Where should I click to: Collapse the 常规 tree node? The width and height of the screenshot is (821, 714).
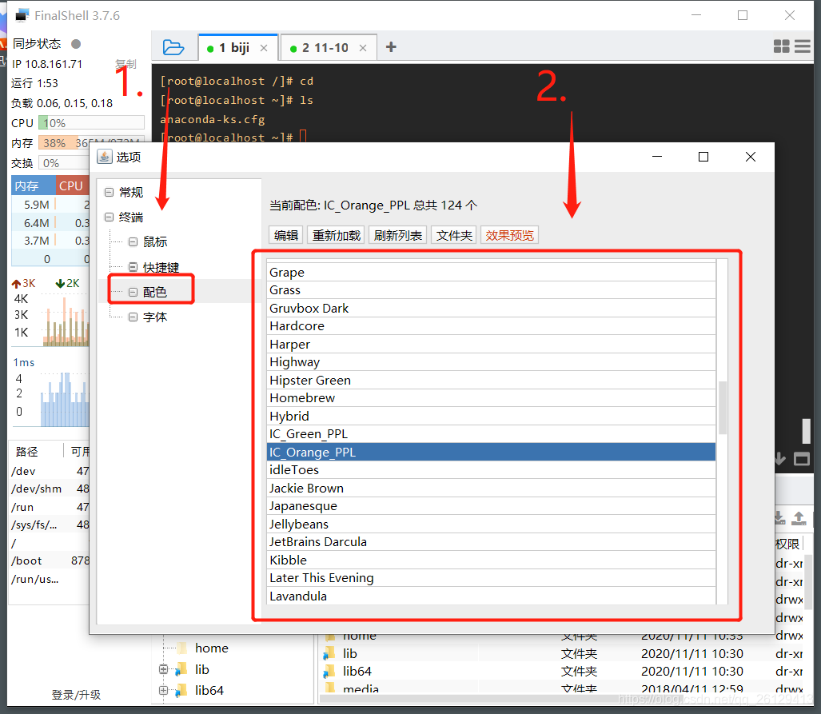pyautogui.click(x=109, y=192)
